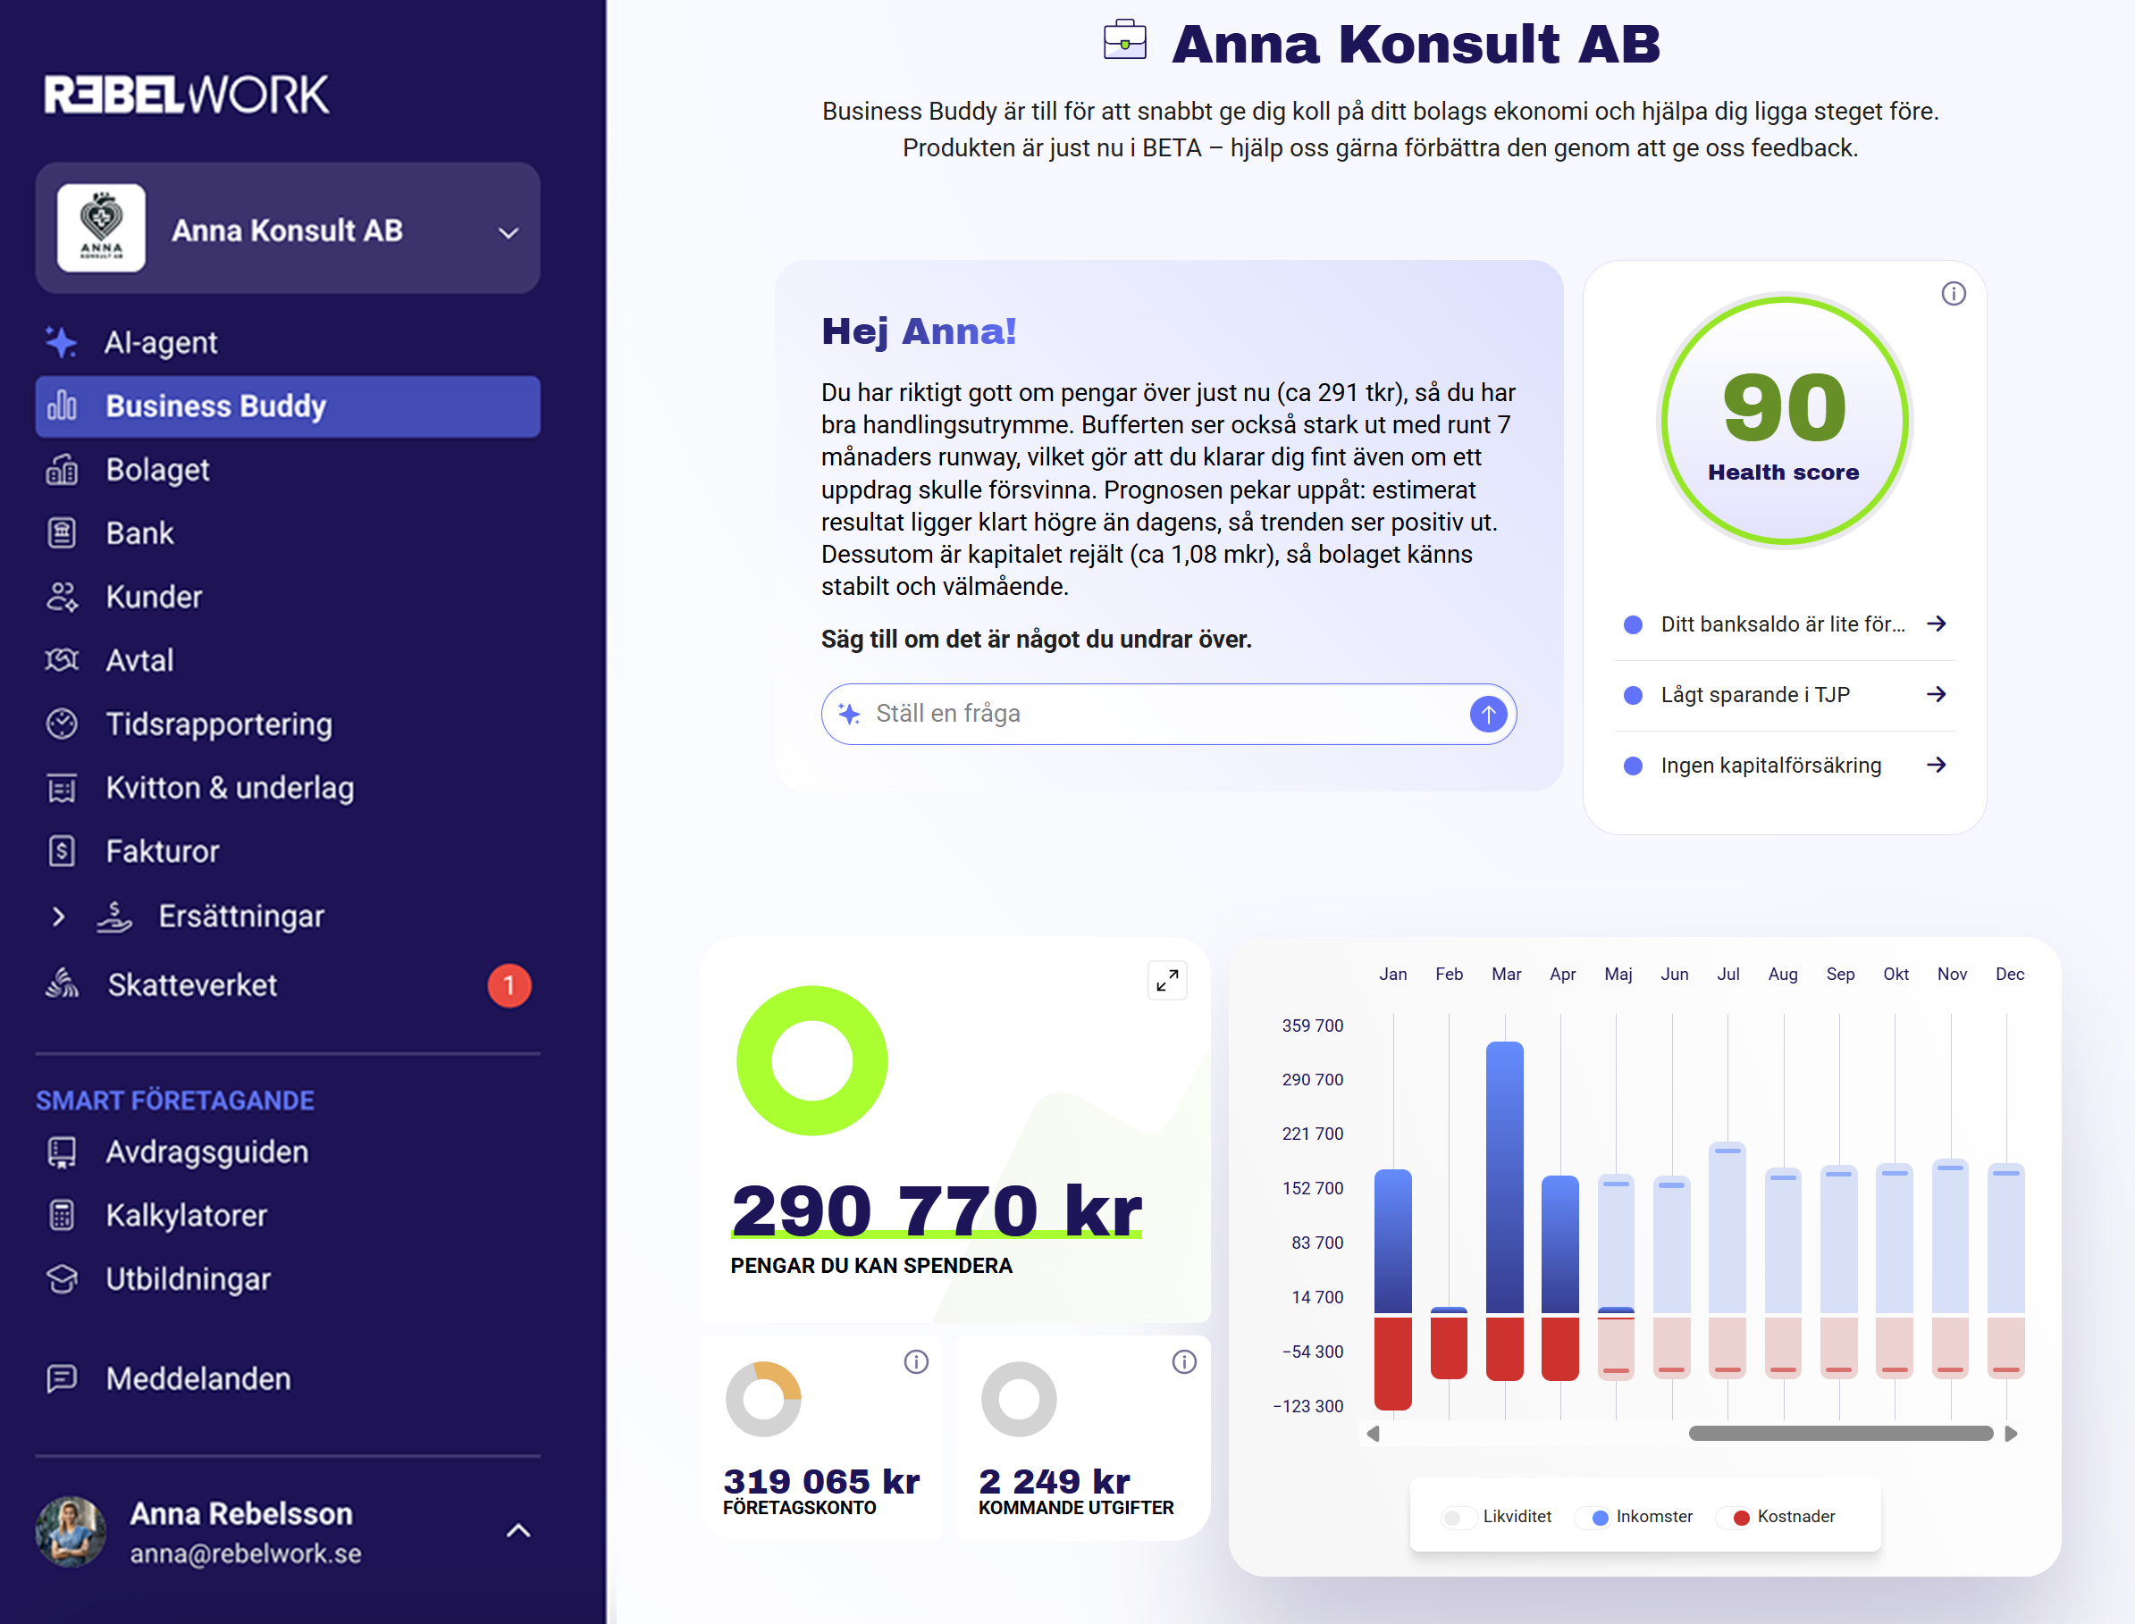Click info icon on Företagskonto card
The height and width of the screenshot is (1624, 2135).
pos(916,1362)
